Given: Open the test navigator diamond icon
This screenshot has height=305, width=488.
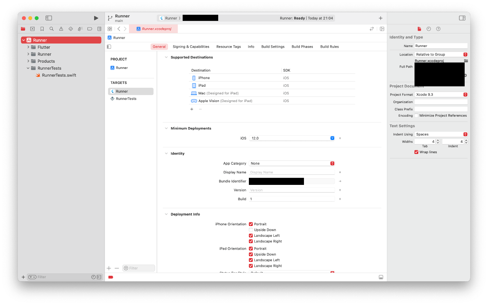Looking at the screenshot, I should [71, 29].
